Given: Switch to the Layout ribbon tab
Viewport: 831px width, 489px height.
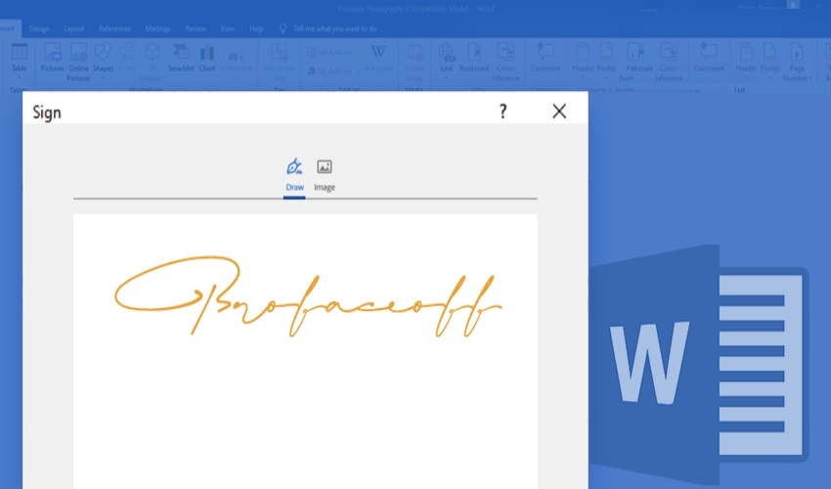Looking at the screenshot, I should click(74, 29).
